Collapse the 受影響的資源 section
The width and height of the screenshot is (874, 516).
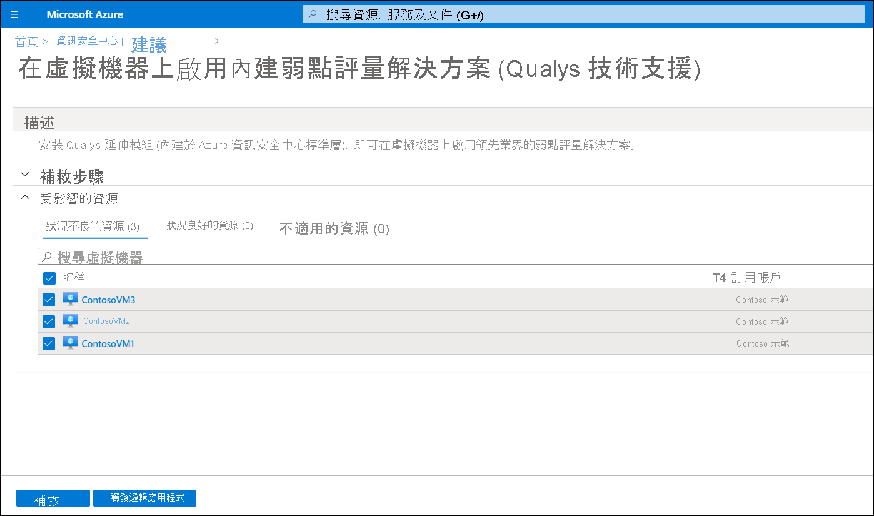tap(25, 197)
